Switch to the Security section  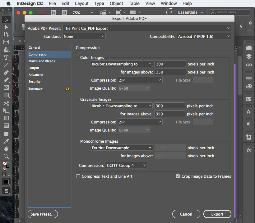click(49, 82)
